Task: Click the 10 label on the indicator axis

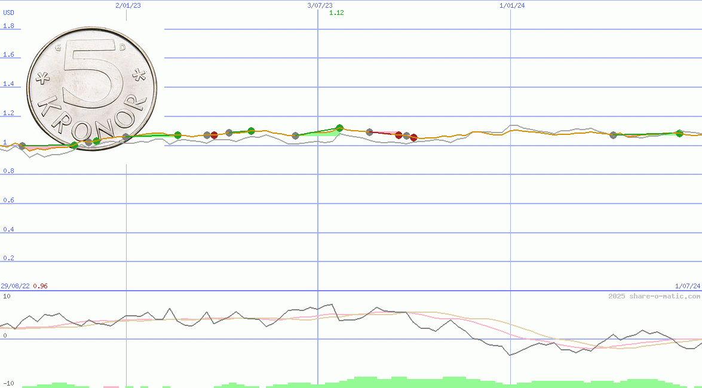Action: coord(7,296)
